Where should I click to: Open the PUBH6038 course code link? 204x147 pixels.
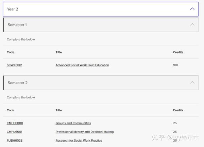pyautogui.click(x=15, y=141)
